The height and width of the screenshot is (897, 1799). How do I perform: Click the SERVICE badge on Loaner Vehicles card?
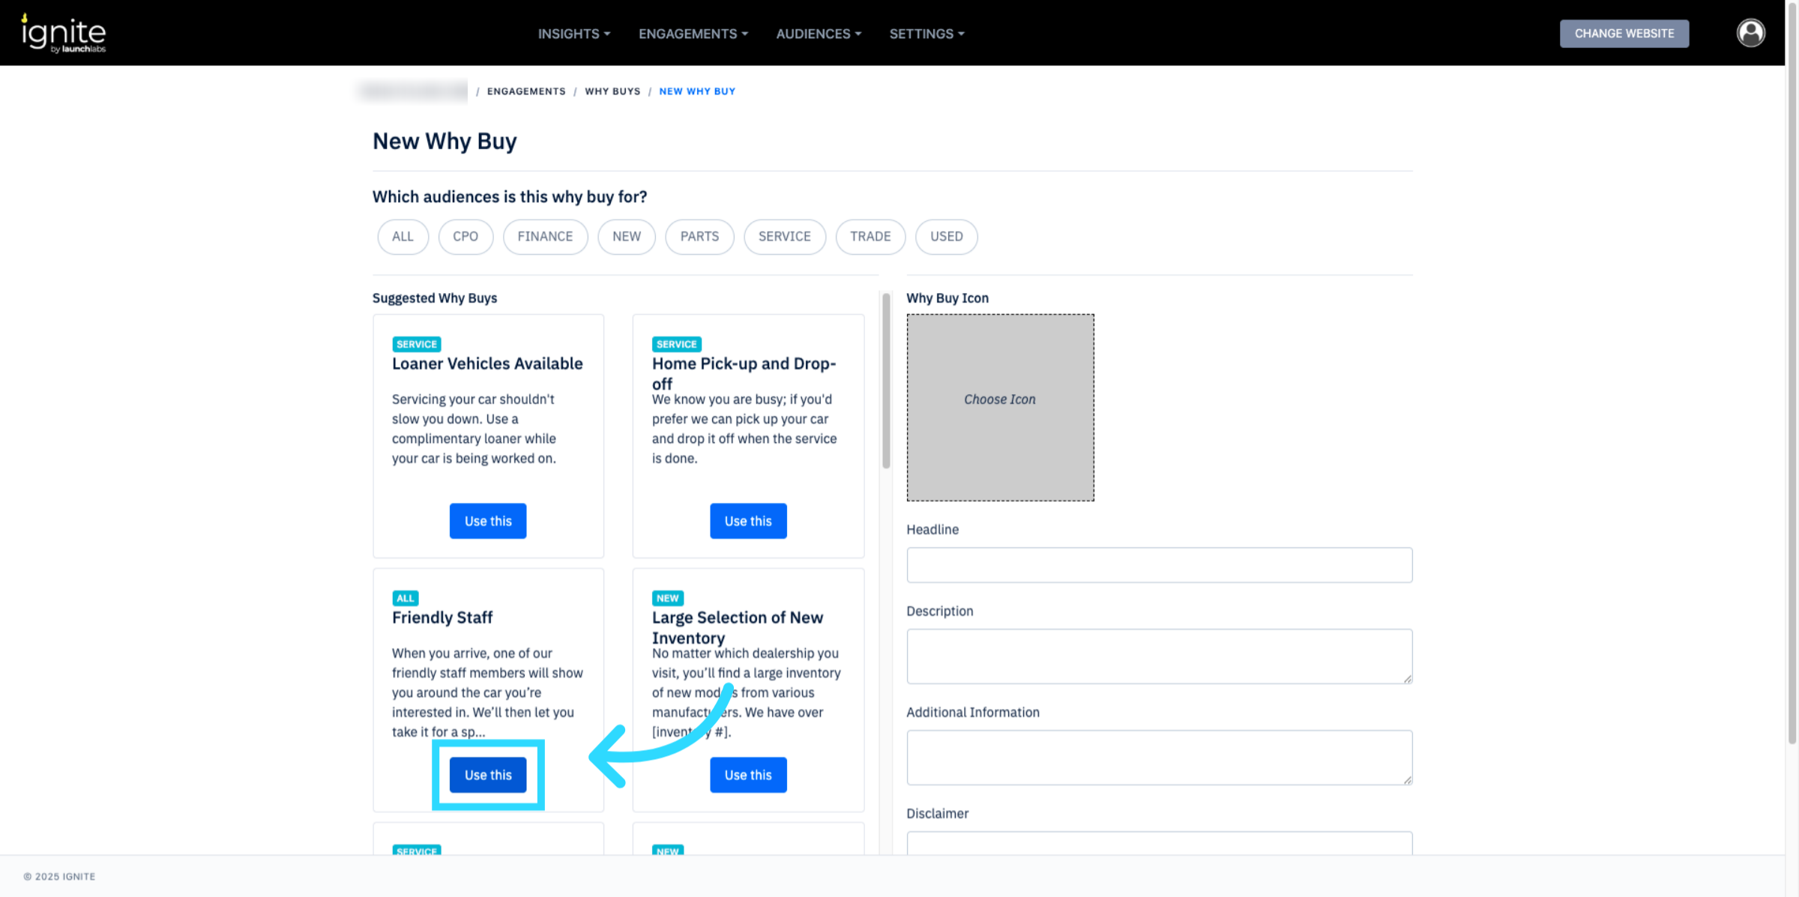click(x=416, y=344)
